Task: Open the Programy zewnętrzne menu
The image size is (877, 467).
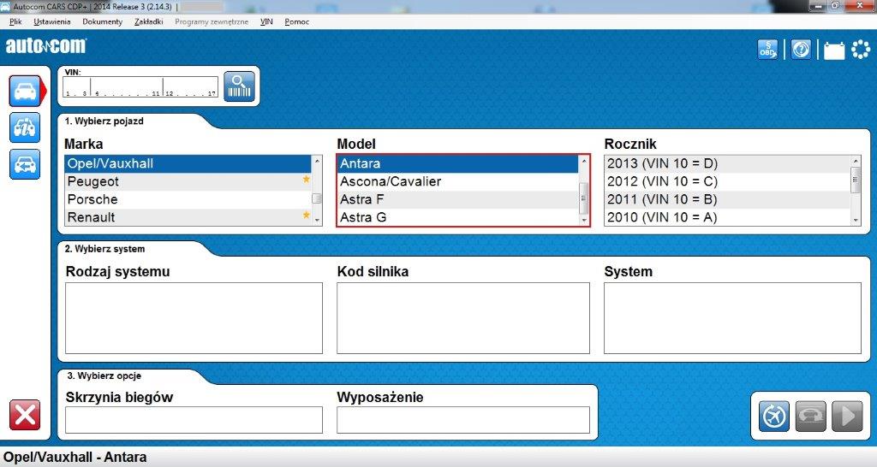Action: pos(212,21)
